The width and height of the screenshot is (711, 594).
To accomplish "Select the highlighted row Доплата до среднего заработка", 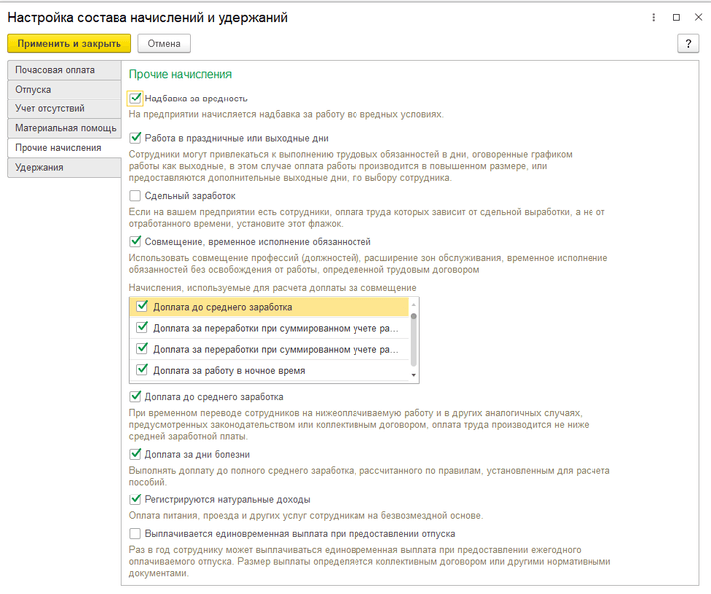I will click(x=270, y=307).
